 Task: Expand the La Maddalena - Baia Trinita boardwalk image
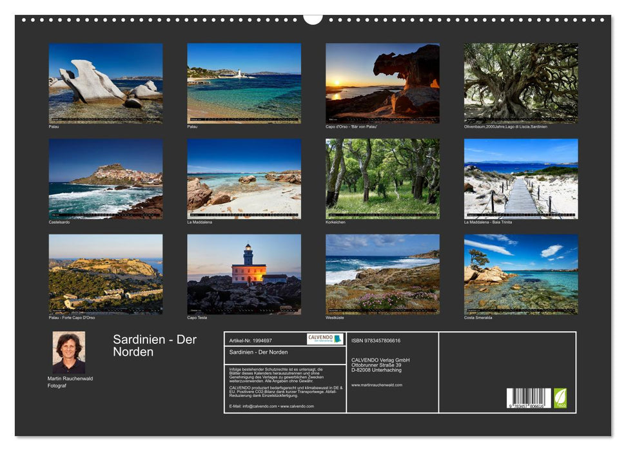(x=519, y=178)
